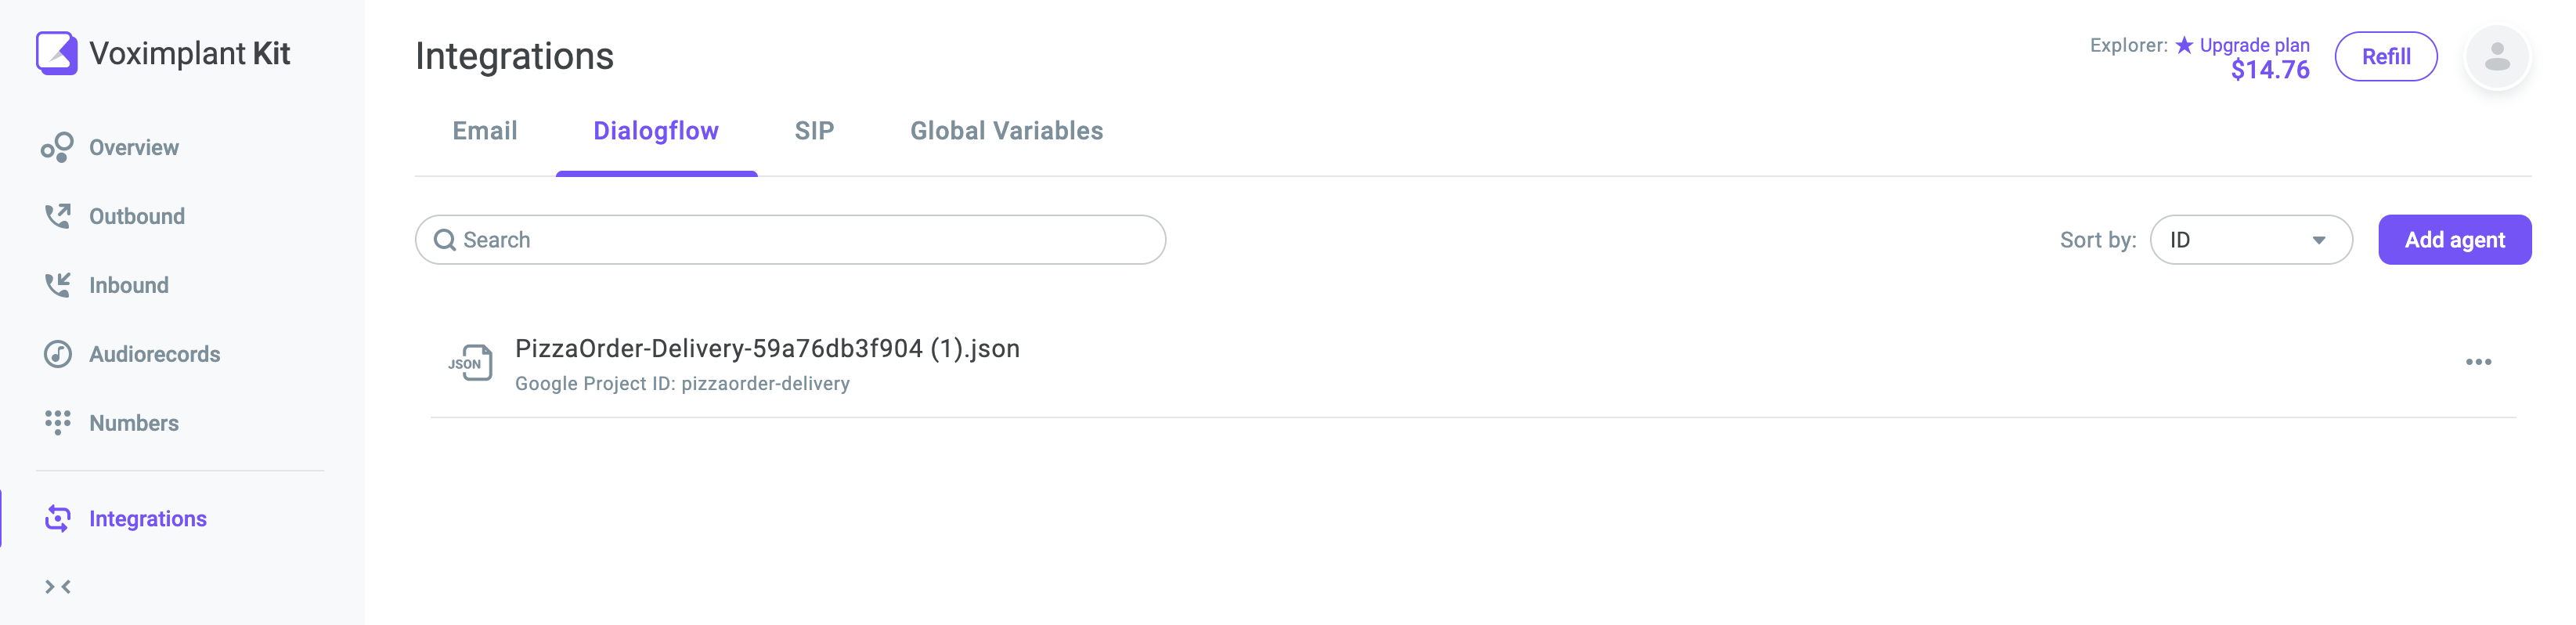
Task: Select the Outbound call icon
Action: 58,216
